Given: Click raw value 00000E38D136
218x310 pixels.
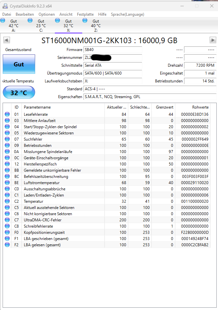Looking at the screenshot, I should pos(195,114).
